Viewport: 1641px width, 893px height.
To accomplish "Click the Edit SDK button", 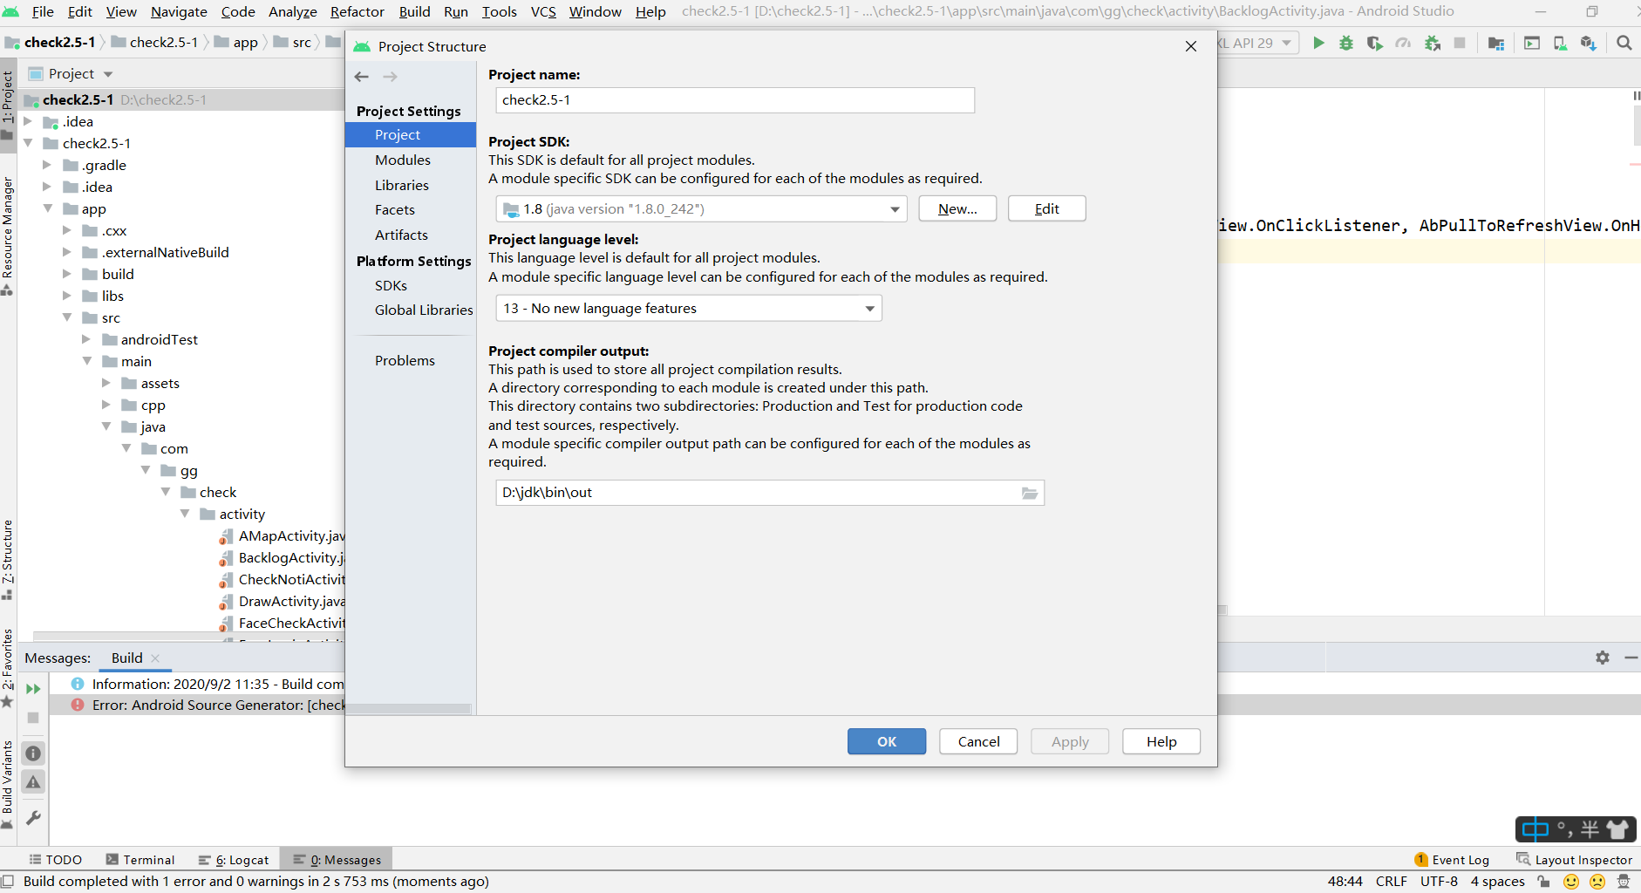I will [x=1047, y=209].
